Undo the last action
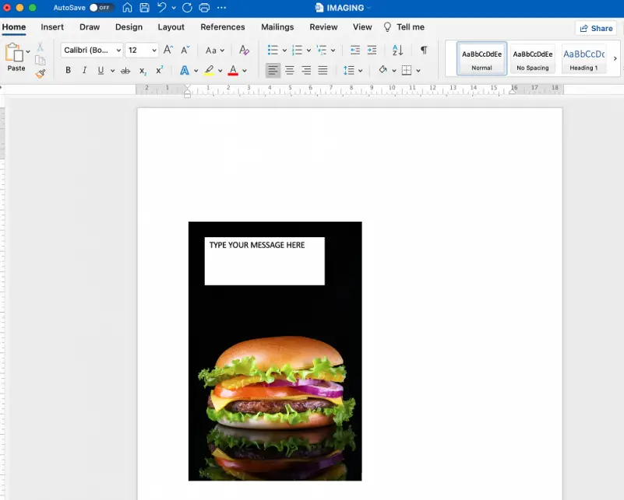 coord(161,8)
